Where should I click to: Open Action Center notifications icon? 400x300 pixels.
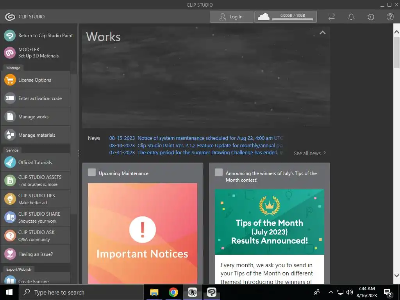pyautogui.click(x=388, y=293)
